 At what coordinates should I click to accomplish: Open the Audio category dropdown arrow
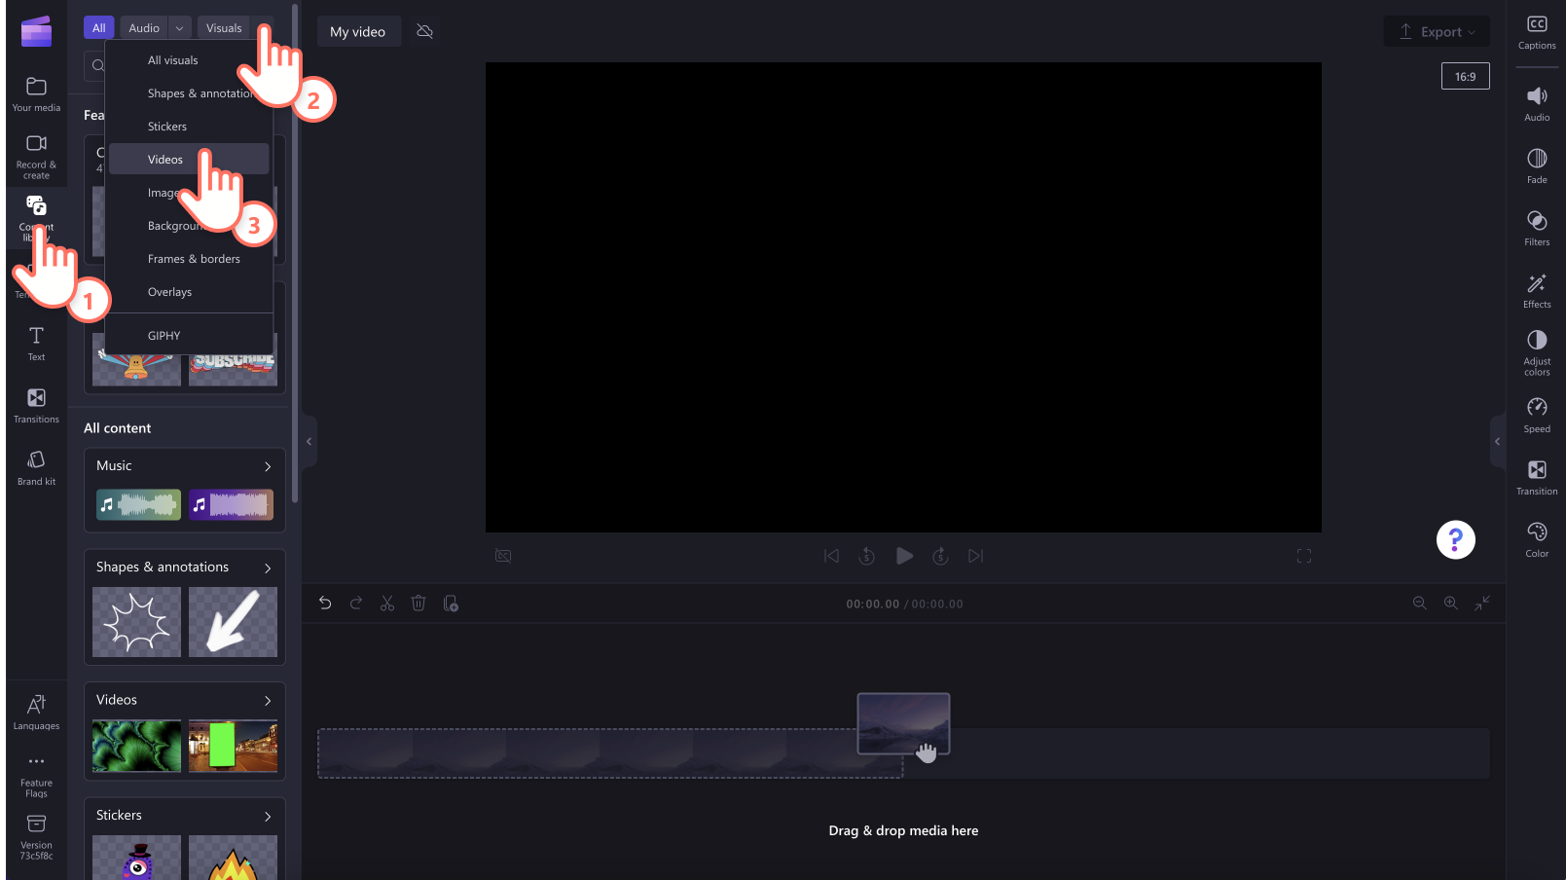179,26
